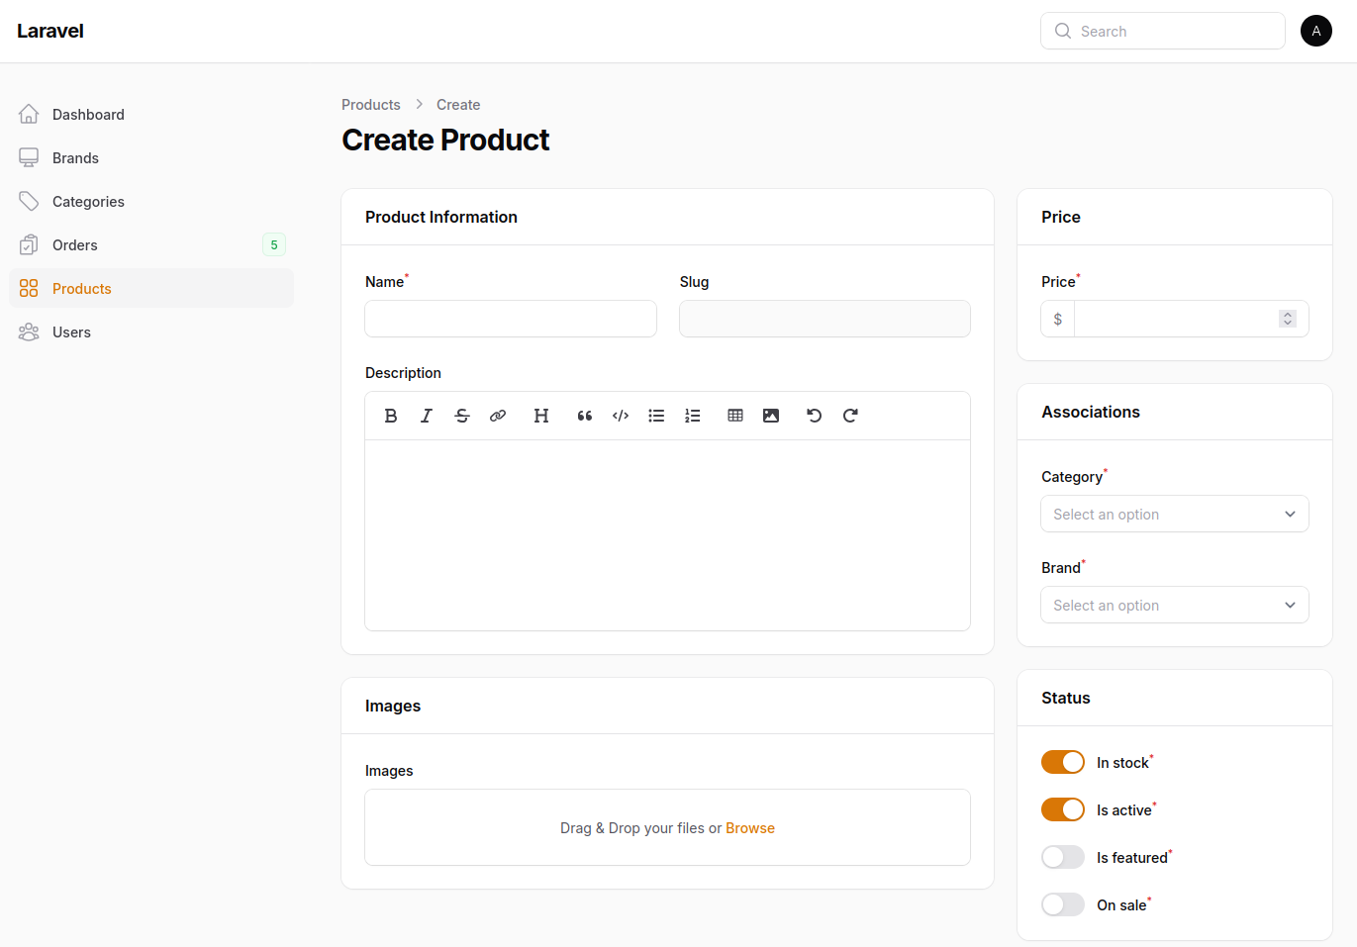
Task: Focus the product Name input field
Action: coord(511,319)
